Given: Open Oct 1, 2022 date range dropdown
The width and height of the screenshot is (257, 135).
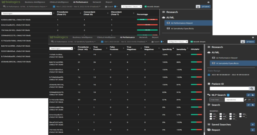Looking at the screenshot, I should (x=125, y=42).
